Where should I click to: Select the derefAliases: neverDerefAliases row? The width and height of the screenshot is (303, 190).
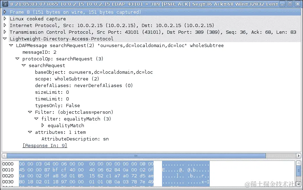click(x=84, y=86)
